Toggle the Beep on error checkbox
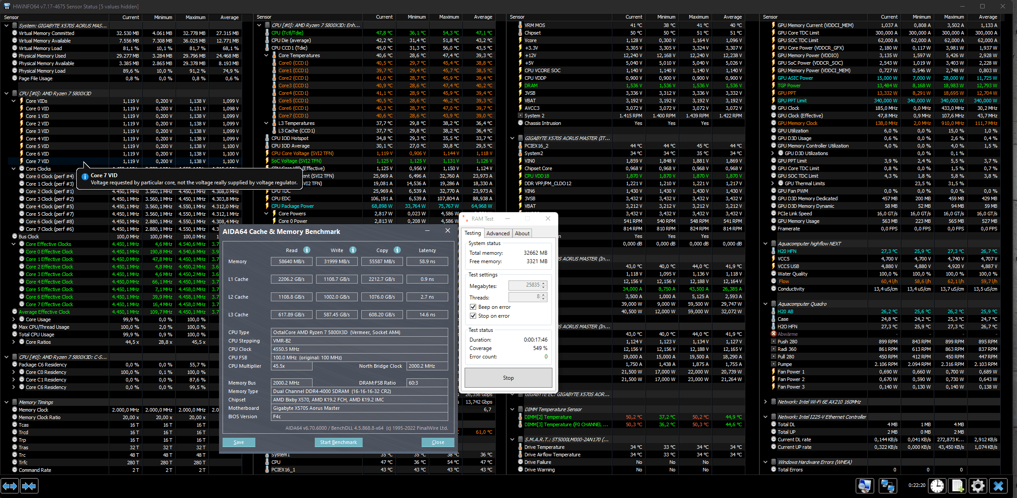 pos(473,307)
